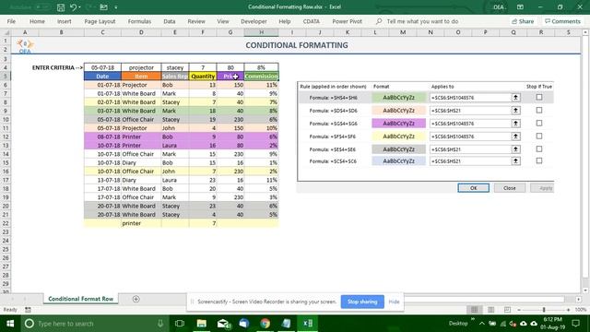
Task: Open the File menu
Action: [11, 21]
